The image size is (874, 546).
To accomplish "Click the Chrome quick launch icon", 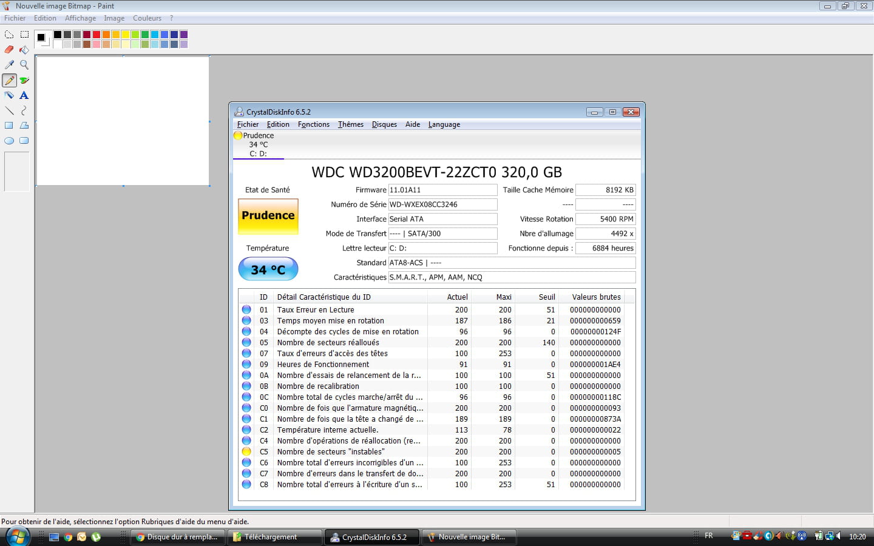I will [x=68, y=537].
